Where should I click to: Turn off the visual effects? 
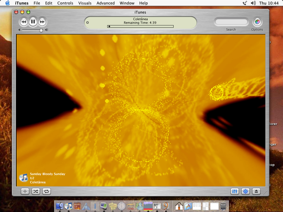(245, 191)
